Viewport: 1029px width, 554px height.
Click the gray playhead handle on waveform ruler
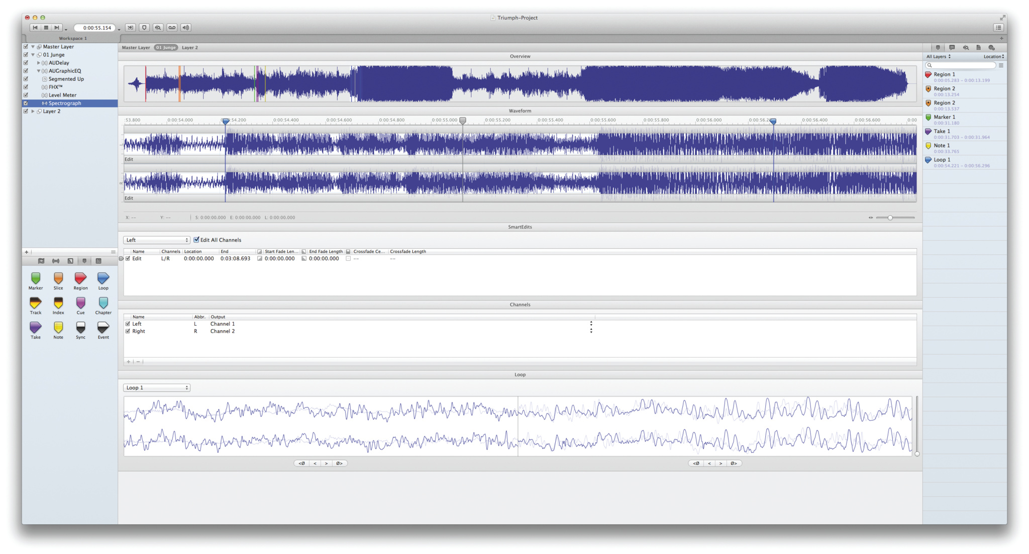(x=463, y=120)
